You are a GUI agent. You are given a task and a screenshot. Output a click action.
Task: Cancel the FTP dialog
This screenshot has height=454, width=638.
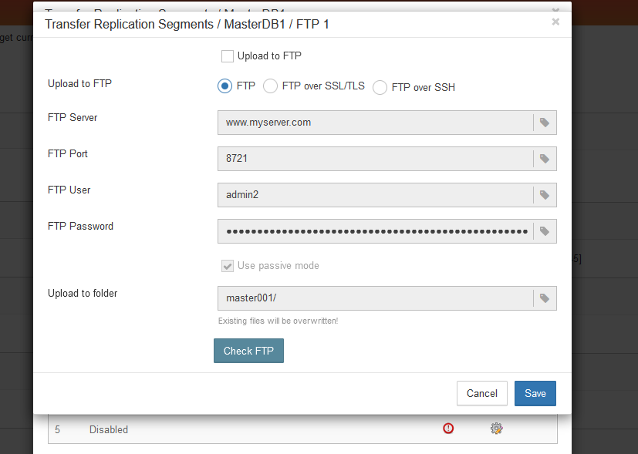[481, 393]
